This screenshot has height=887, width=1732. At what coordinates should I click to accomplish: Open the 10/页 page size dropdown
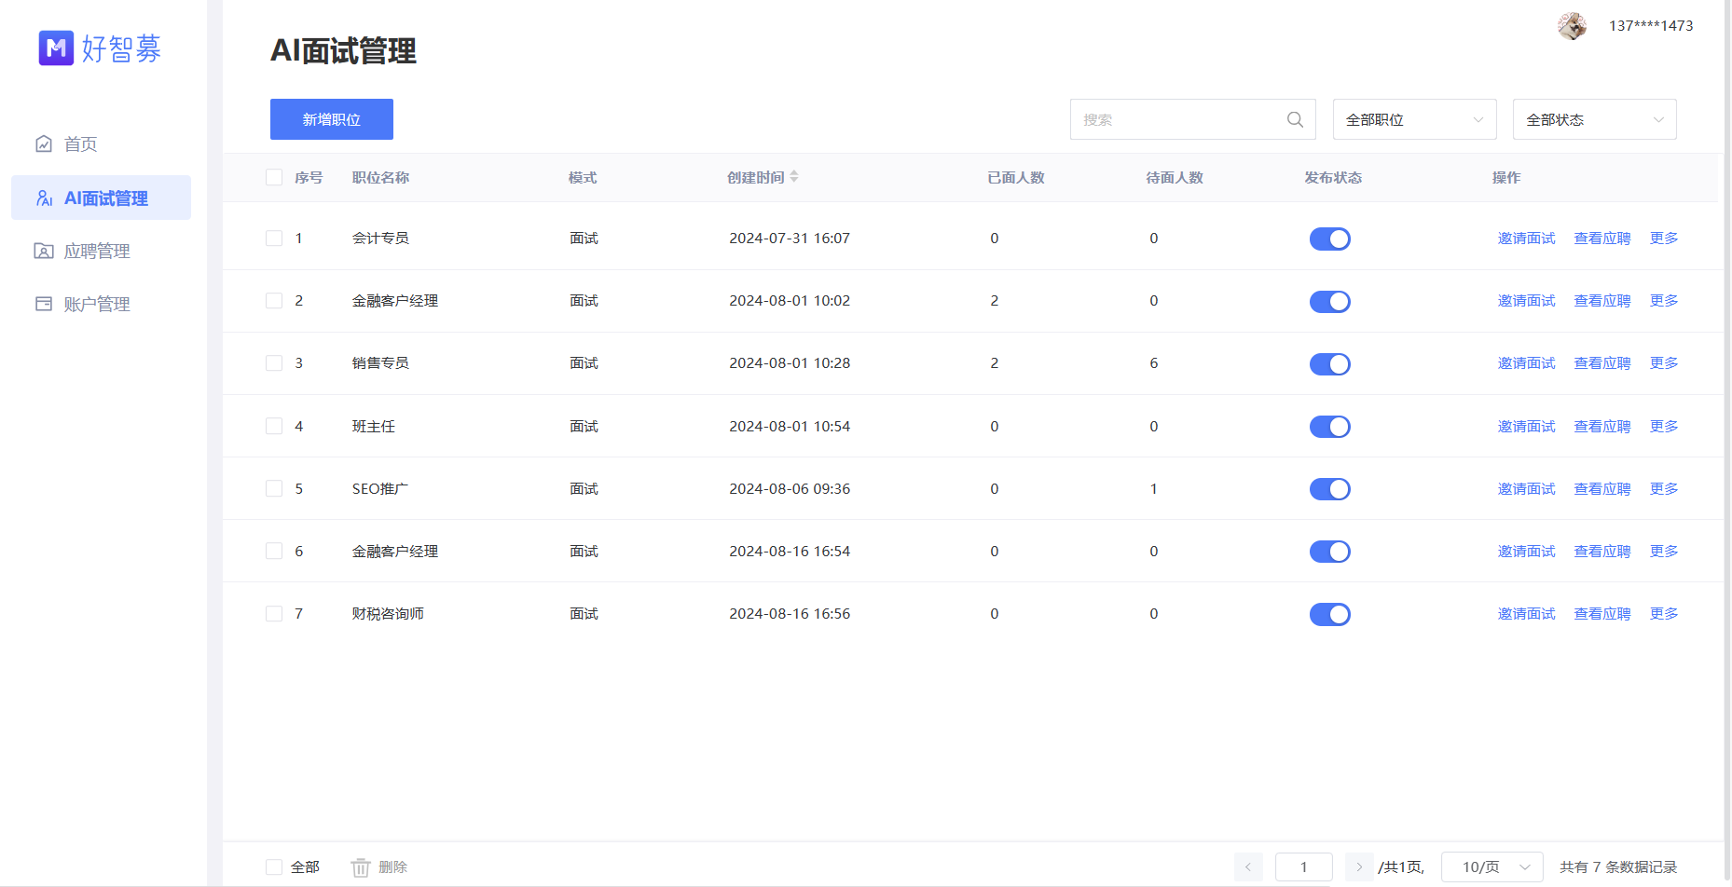click(x=1491, y=867)
